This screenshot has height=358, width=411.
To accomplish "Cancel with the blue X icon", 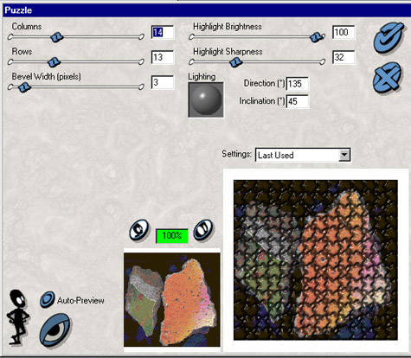I will click(387, 77).
